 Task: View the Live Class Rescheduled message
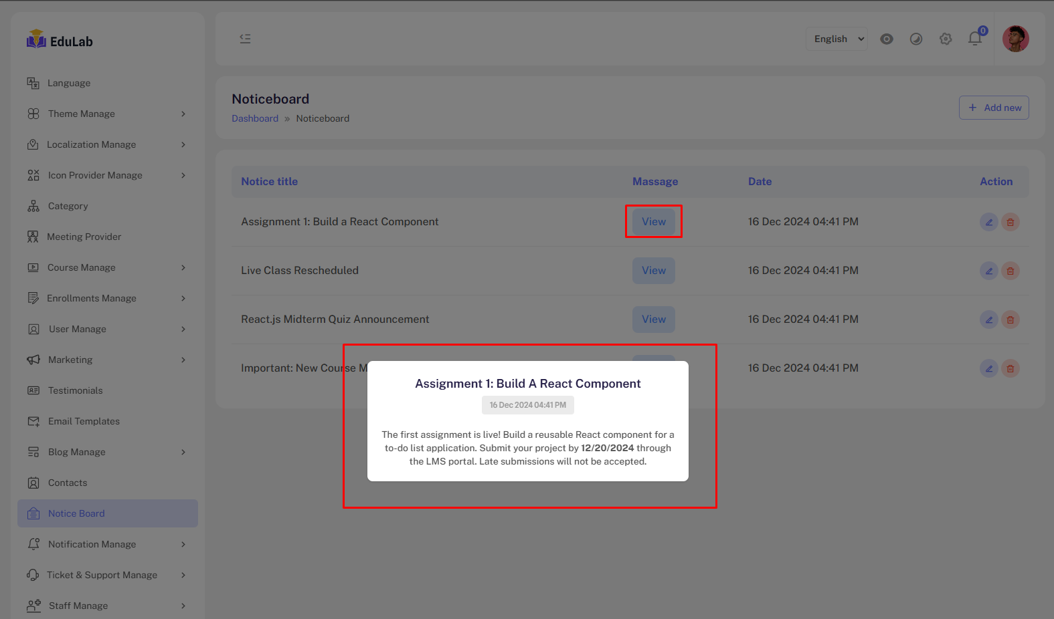tap(653, 271)
